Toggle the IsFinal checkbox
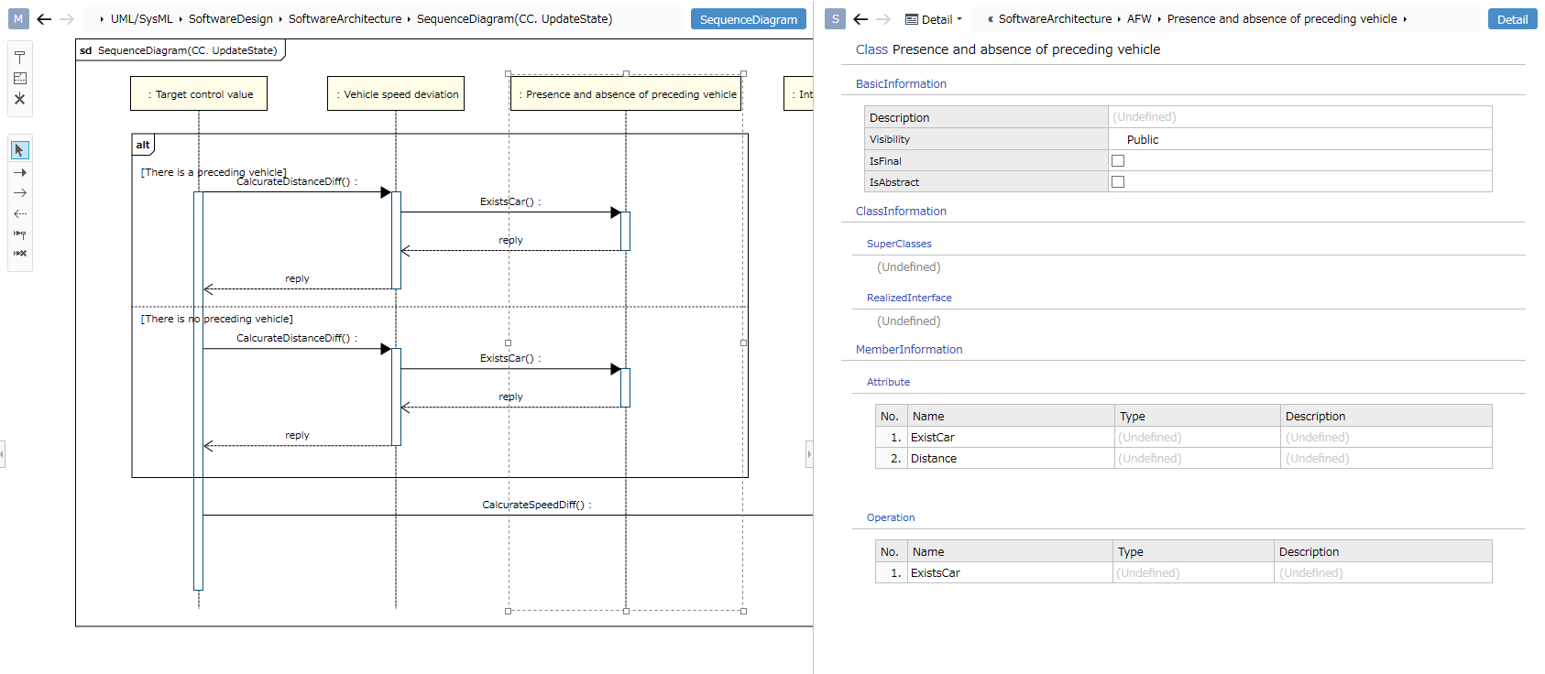This screenshot has width=1545, height=674. [x=1118, y=161]
